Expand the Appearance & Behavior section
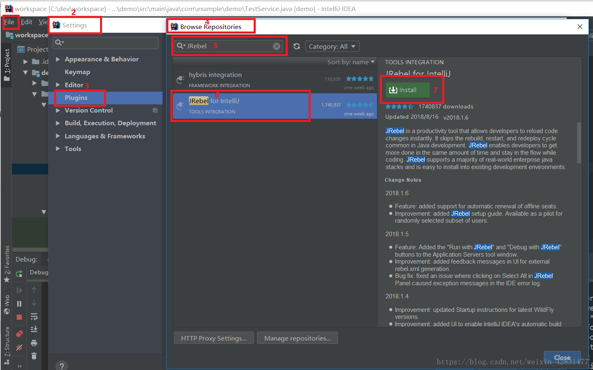 (57, 59)
